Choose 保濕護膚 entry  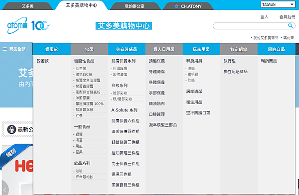click(120, 68)
